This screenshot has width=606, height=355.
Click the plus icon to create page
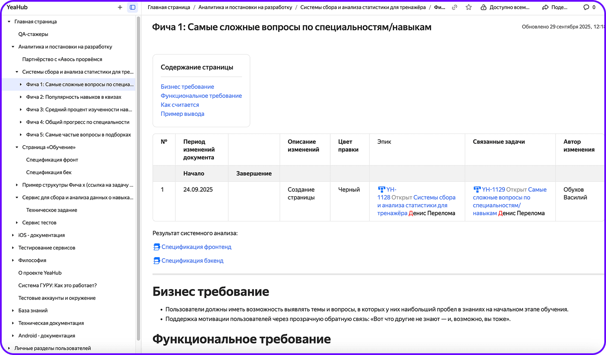(x=120, y=7)
